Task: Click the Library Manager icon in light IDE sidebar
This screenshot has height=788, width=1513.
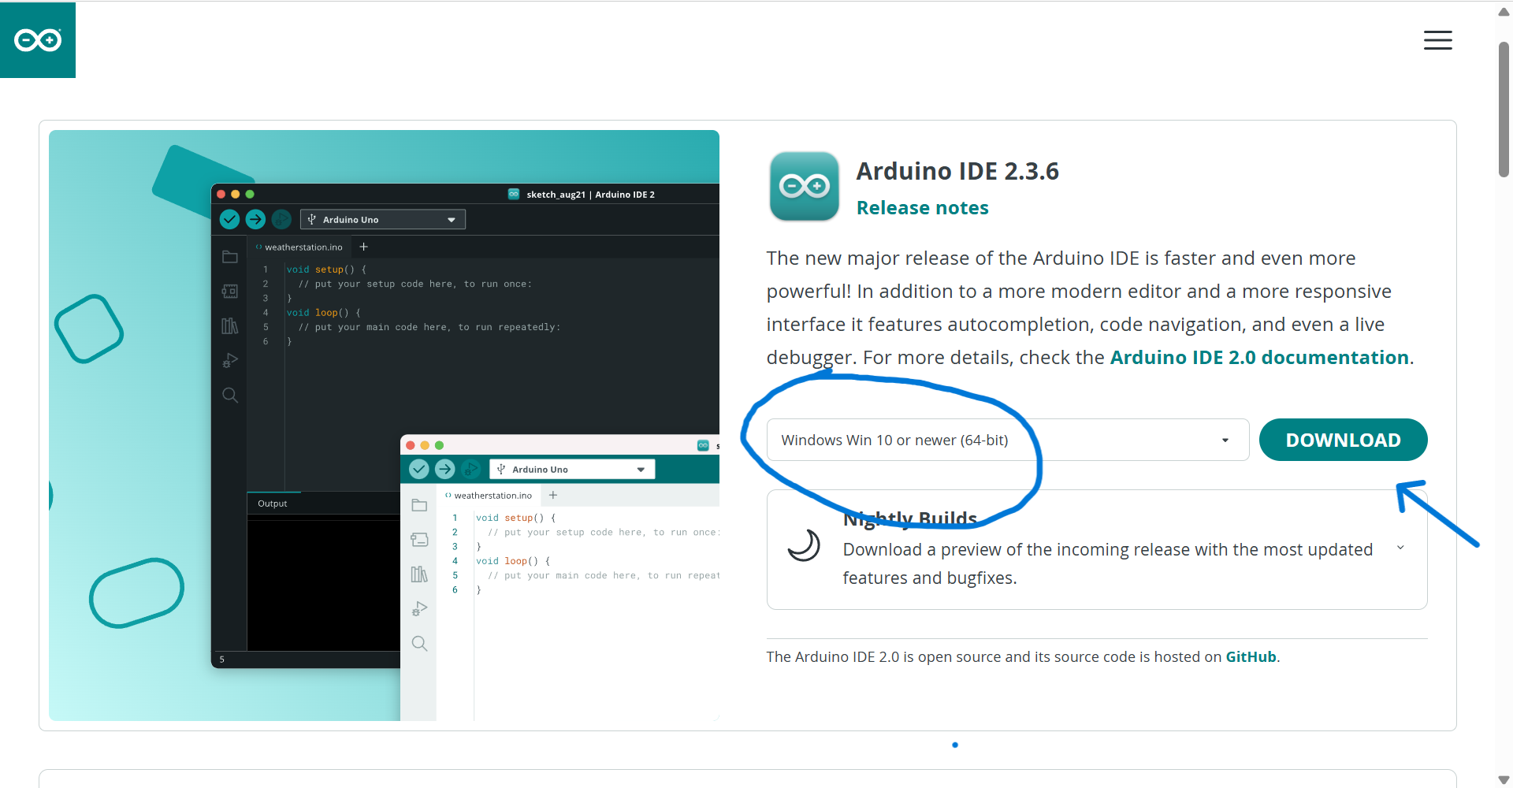Action: (419, 574)
